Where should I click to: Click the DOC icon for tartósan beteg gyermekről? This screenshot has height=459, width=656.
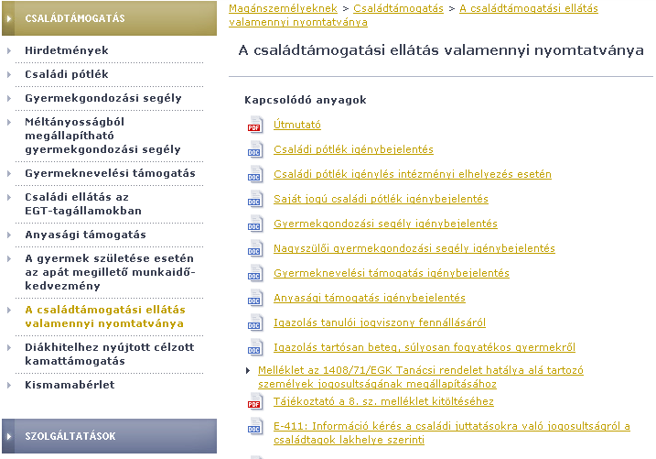254,347
